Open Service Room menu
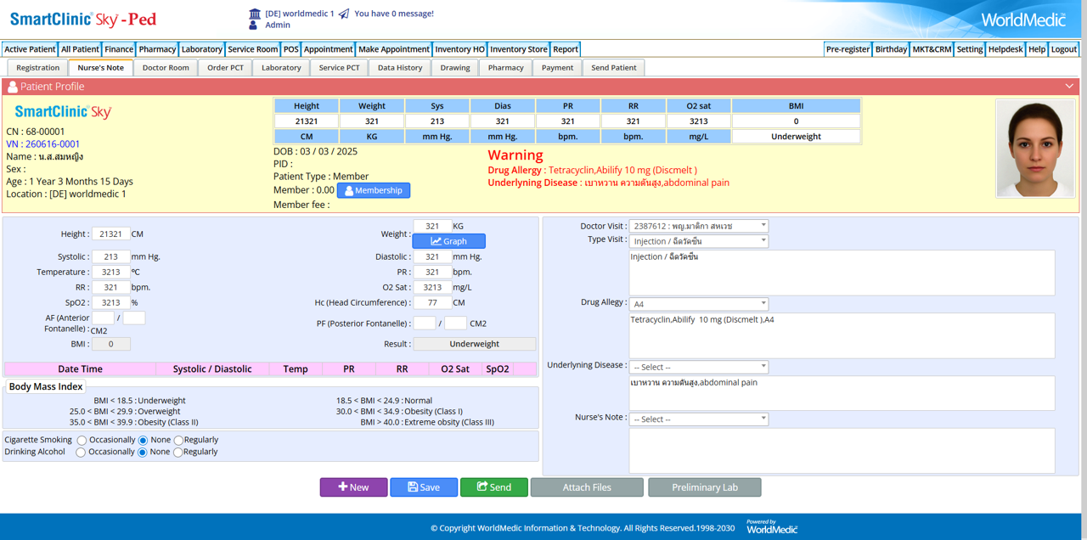Viewport: 1087px width, 540px height. tap(253, 49)
